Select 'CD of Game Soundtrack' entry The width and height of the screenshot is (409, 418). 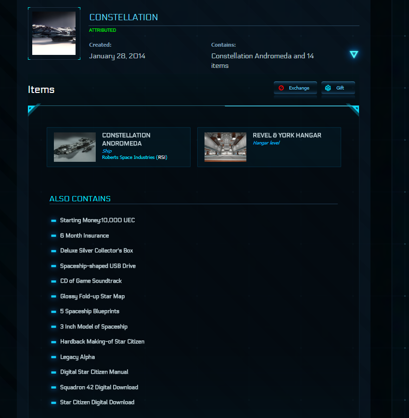[x=91, y=281]
